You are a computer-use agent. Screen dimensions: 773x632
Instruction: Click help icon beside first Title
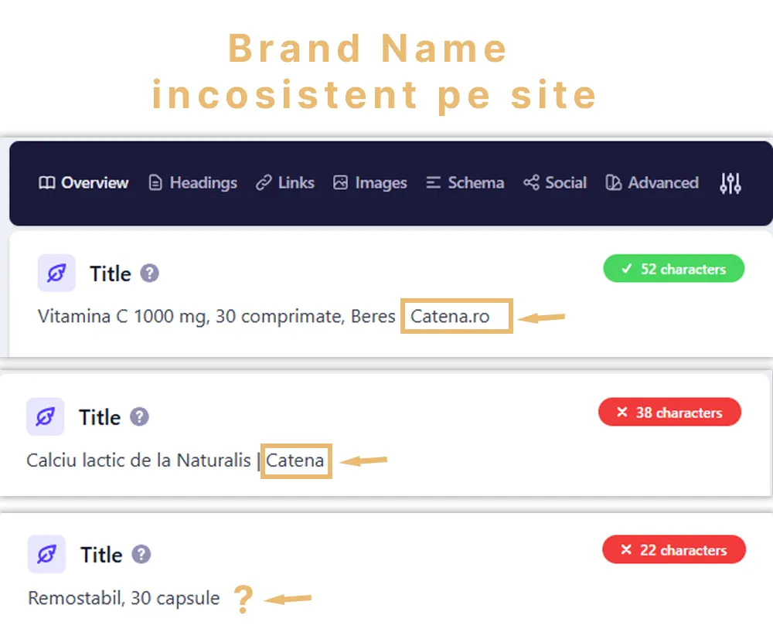[x=150, y=274]
